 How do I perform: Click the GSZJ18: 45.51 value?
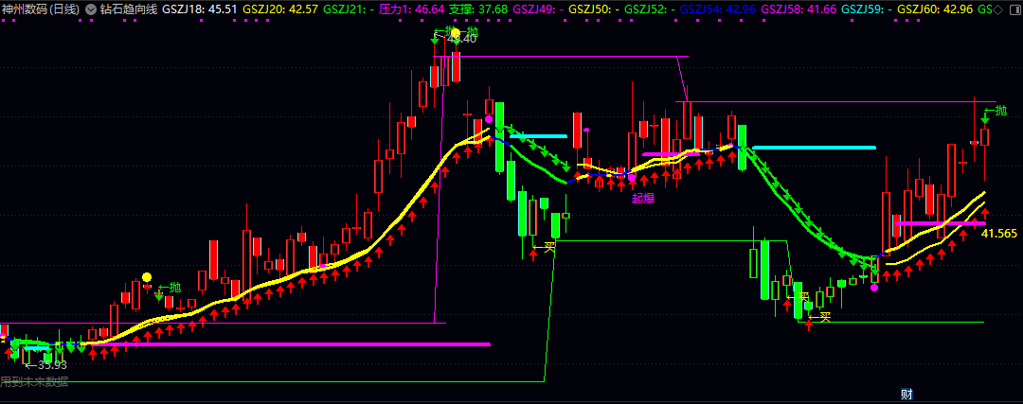(199, 9)
